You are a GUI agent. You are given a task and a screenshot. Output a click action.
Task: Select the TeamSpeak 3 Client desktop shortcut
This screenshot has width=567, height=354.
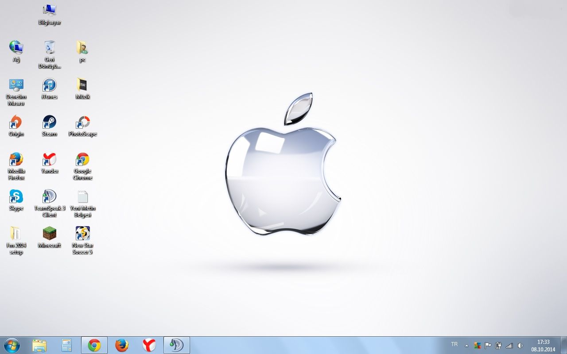[50, 204]
